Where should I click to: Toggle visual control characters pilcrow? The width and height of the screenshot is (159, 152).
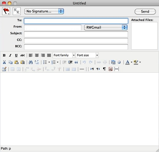point(104,69)
